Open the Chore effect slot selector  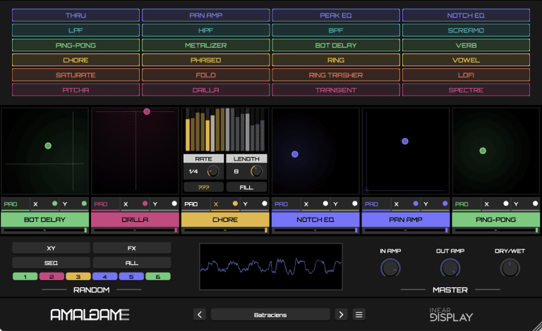click(225, 220)
